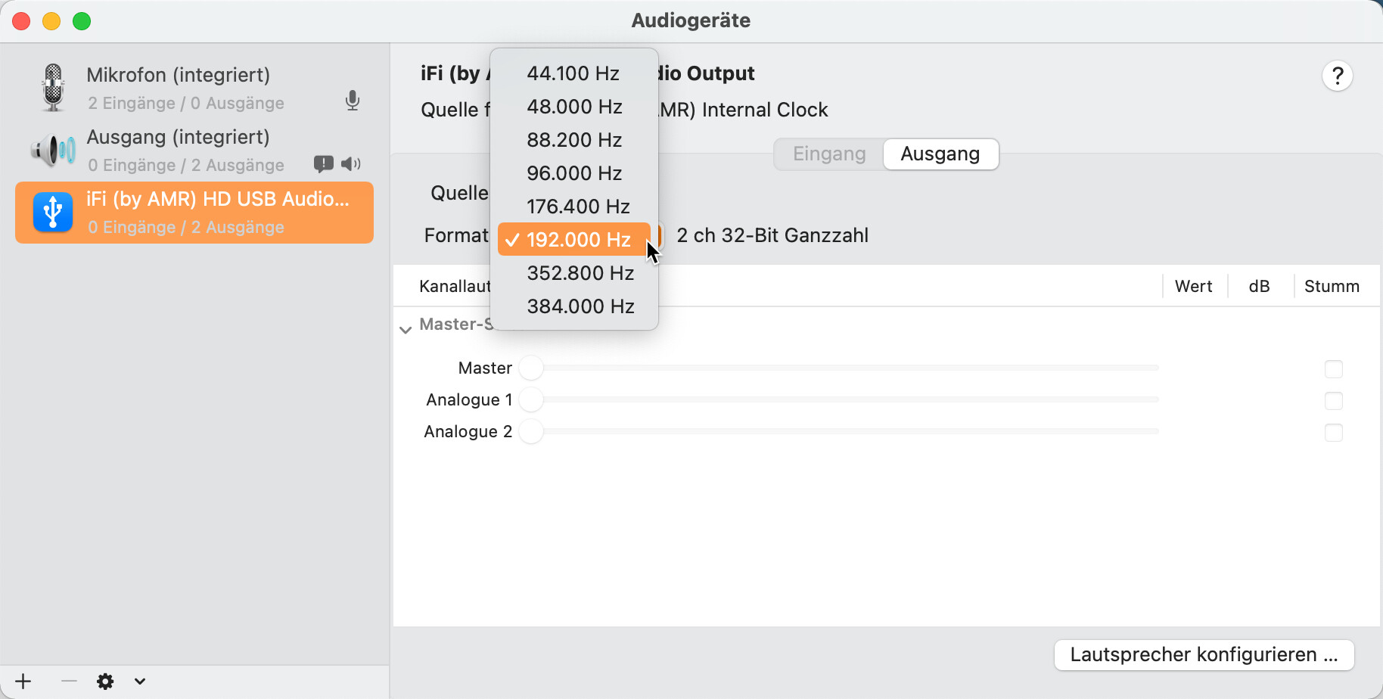Image resolution: width=1383 pixels, height=699 pixels.
Task: Zoom the window with green button
Action: pos(82,21)
